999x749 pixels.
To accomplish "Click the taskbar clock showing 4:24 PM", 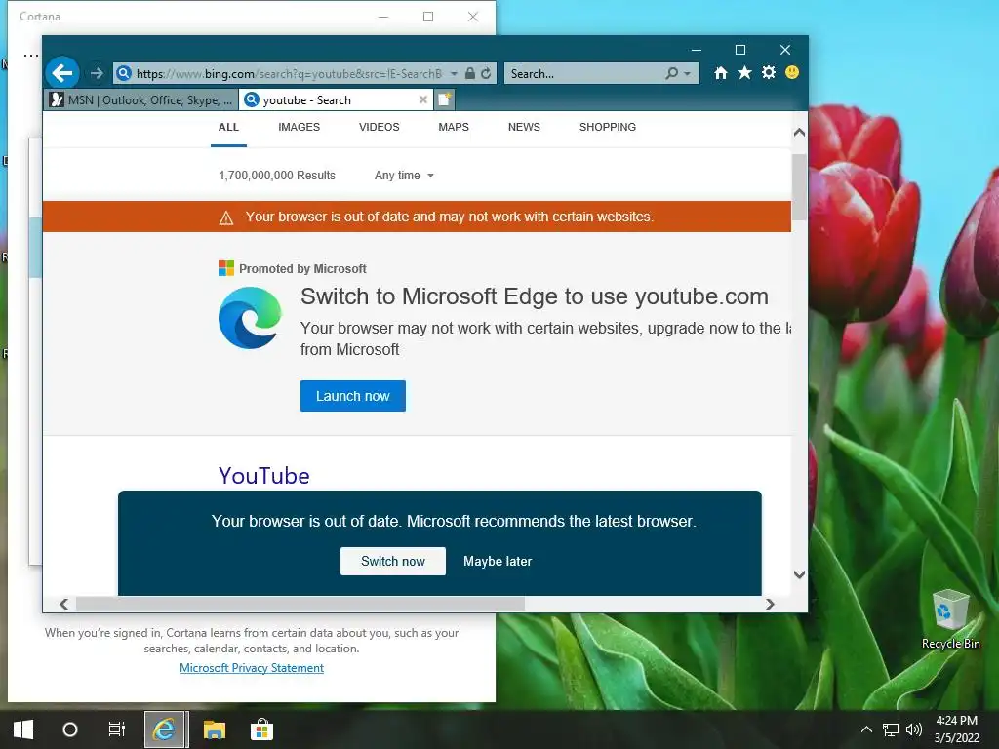I will 956,729.
